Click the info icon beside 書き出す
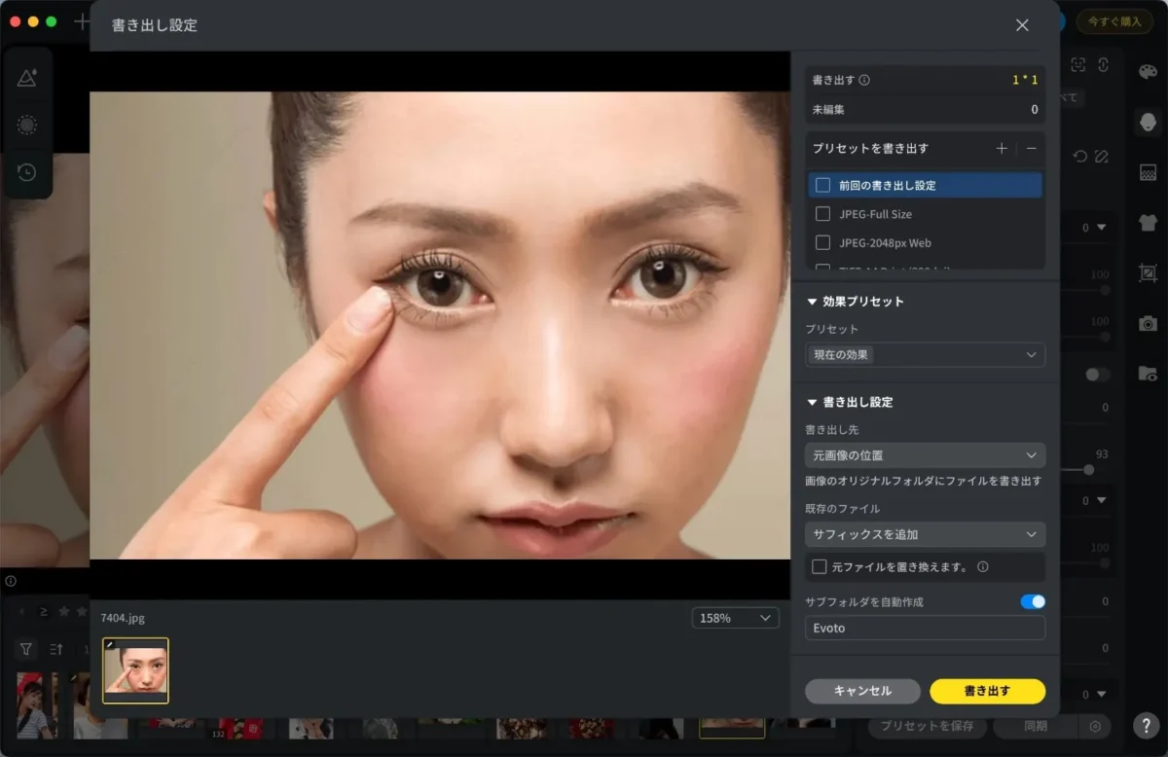1168x757 pixels. pos(864,81)
